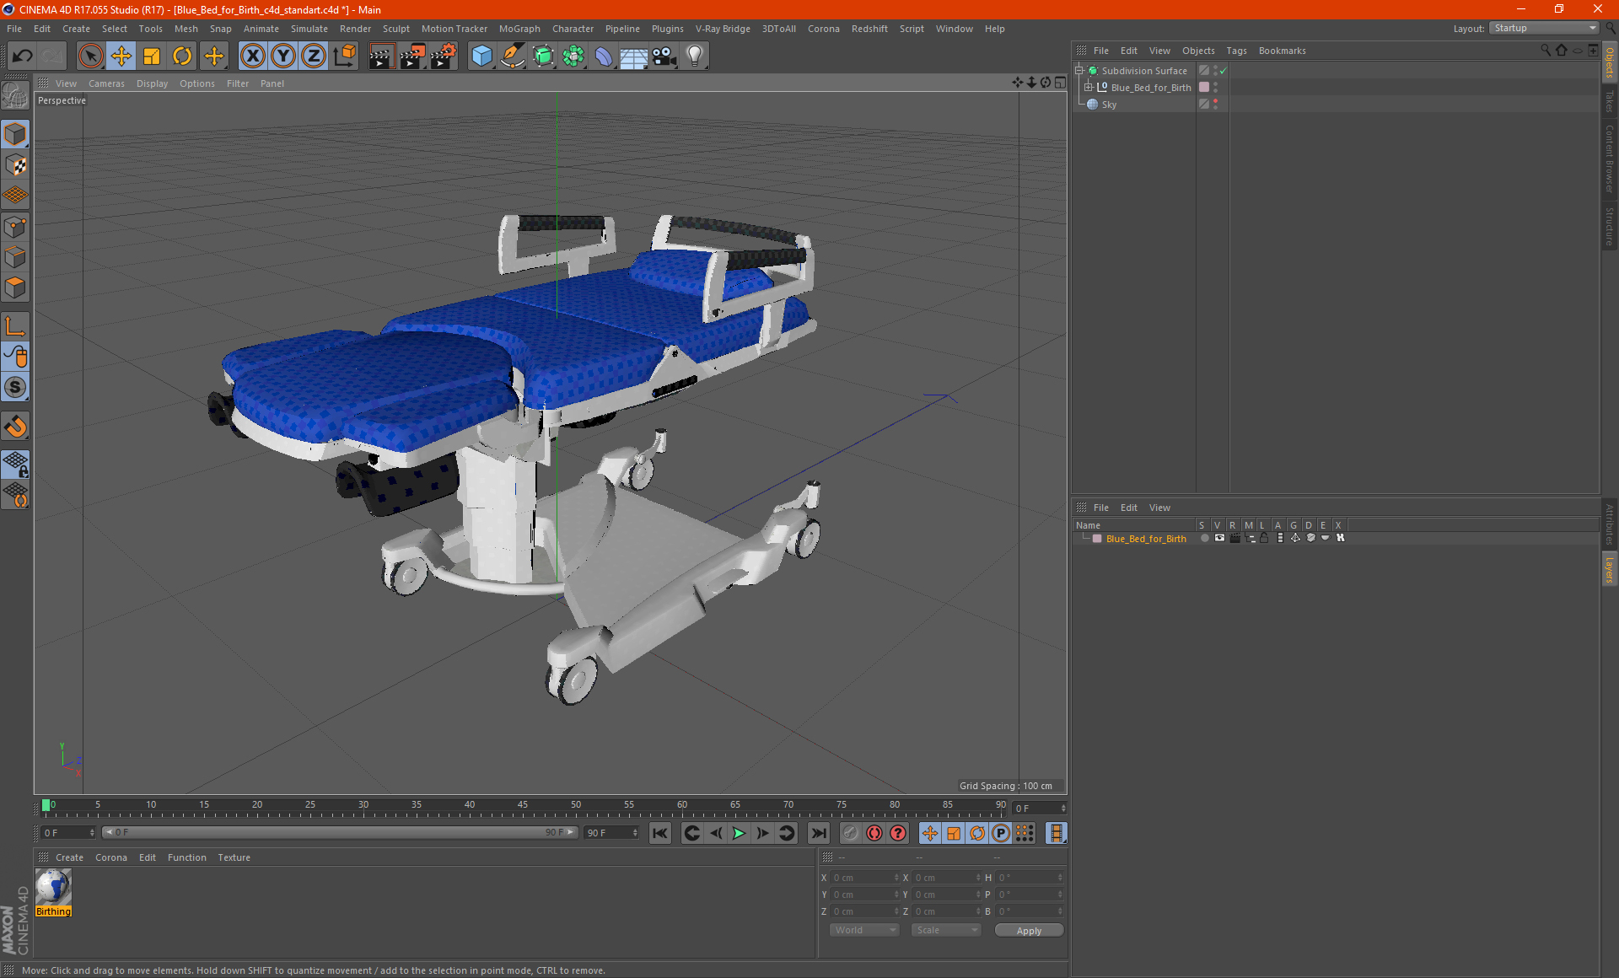Open the Render menu
Image resolution: width=1619 pixels, height=978 pixels.
[x=355, y=29]
